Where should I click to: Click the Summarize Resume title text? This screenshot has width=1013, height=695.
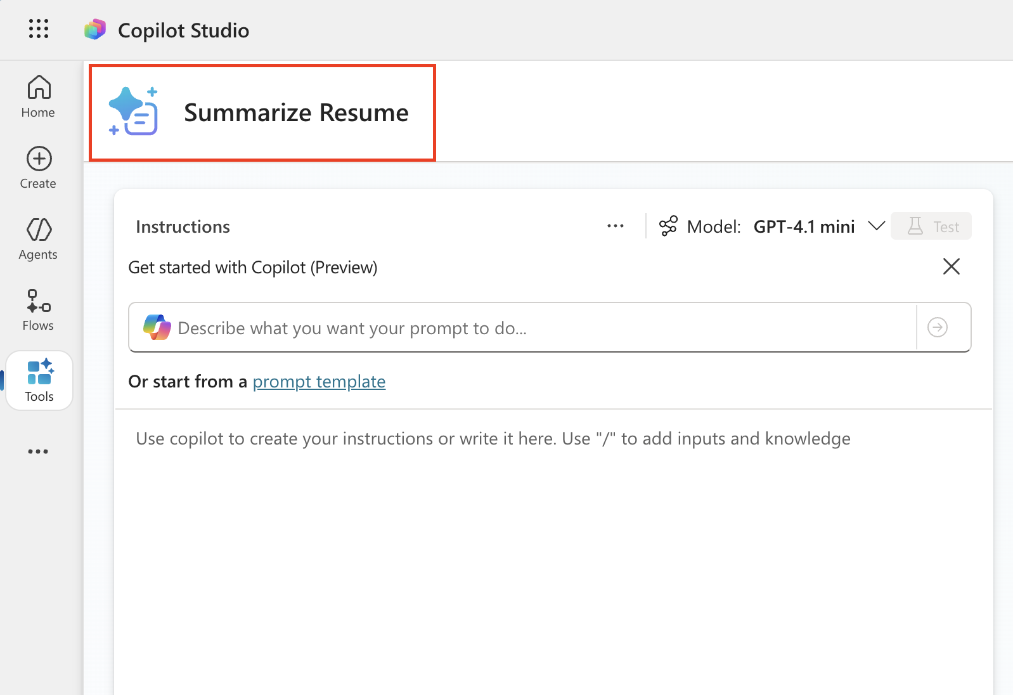(296, 113)
